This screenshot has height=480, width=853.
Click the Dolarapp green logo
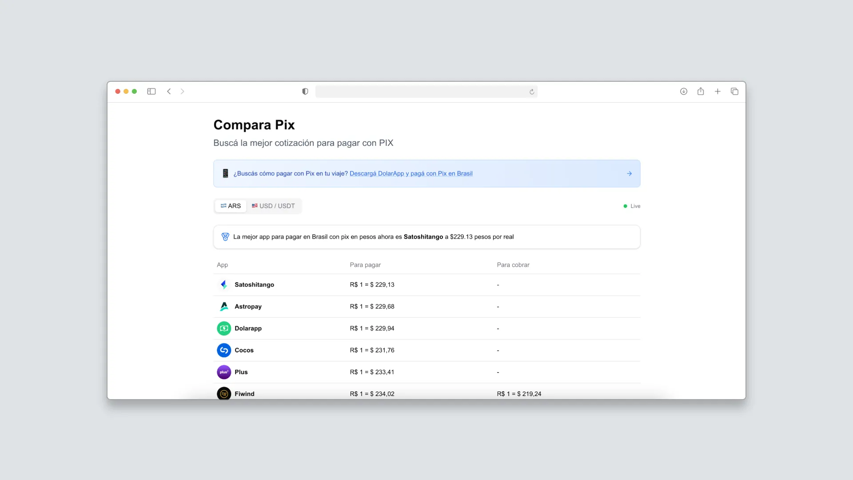[x=224, y=328]
